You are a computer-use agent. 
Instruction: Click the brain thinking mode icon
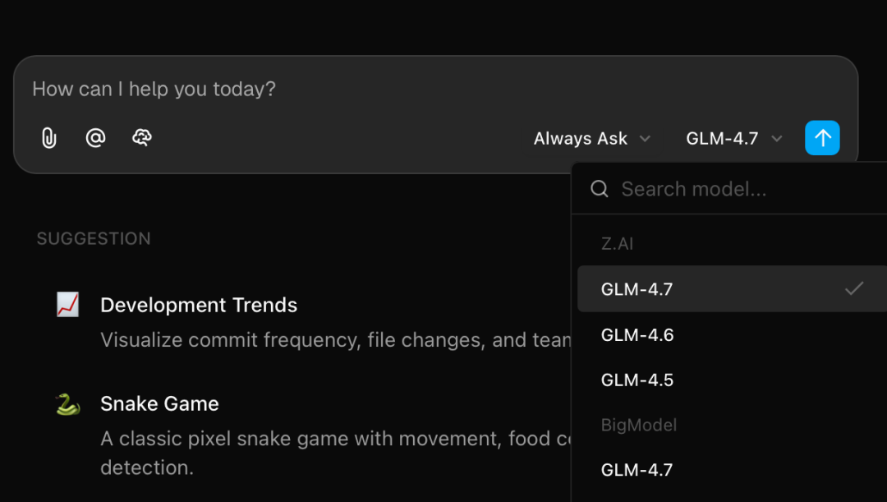142,138
